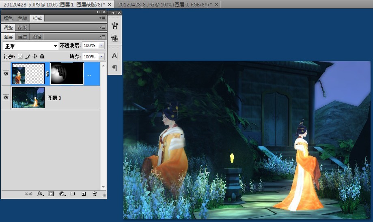Open the fx layer style menu
The width and height of the screenshot is (373, 222).
40,194
